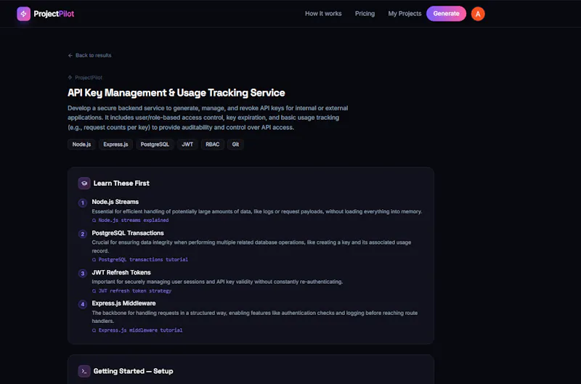This screenshot has width=581, height=384.
Task: Click the Learn These First heading
Action: point(121,184)
